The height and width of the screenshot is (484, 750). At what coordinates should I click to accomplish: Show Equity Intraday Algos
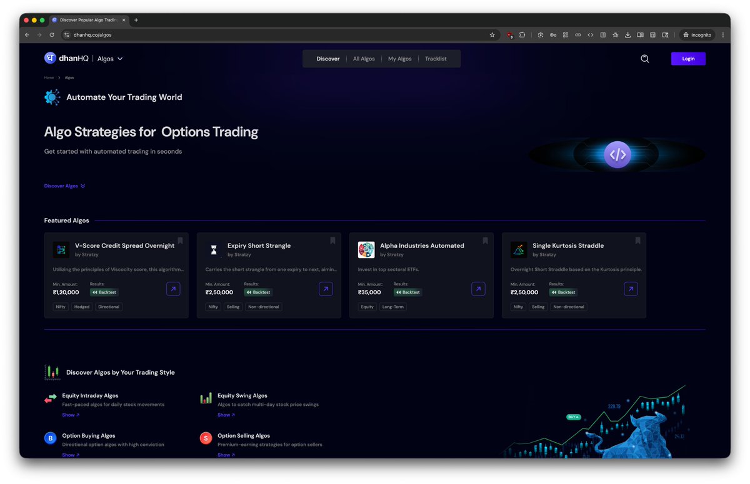70,415
